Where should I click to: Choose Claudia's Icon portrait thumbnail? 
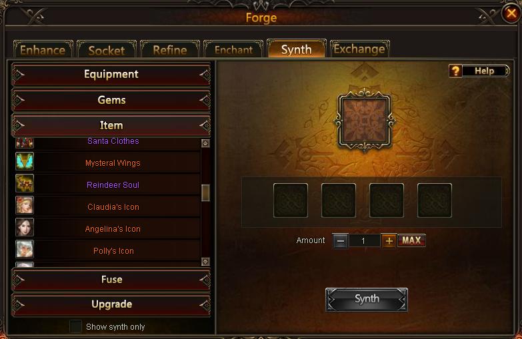click(x=25, y=205)
